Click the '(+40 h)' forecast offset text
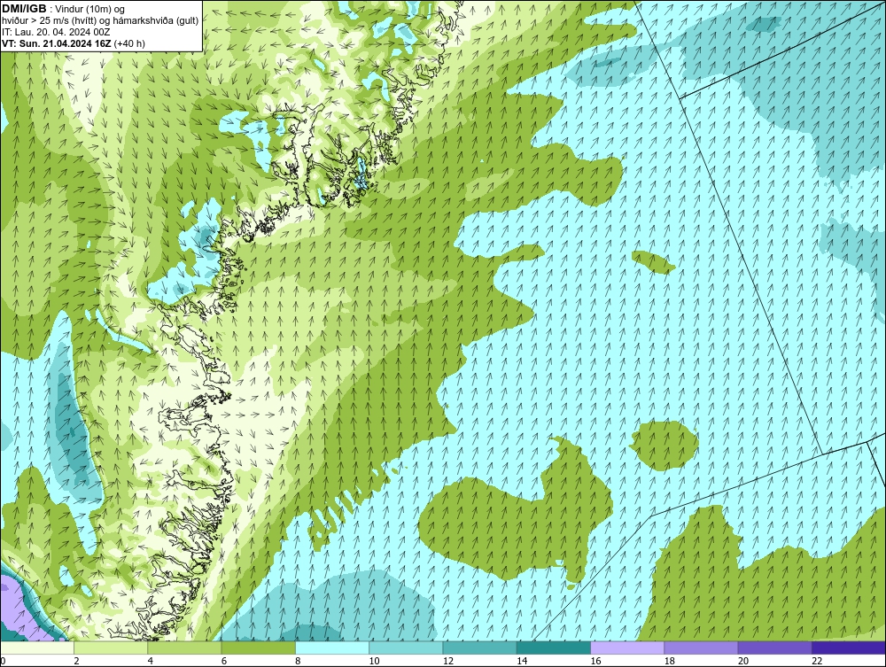The height and width of the screenshot is (667, 886). [129, 43]
